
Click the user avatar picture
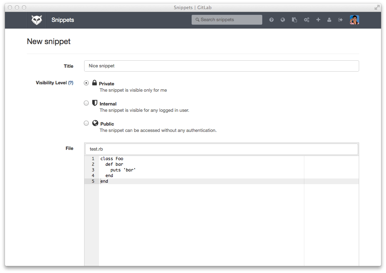click(x=354, y=20)
